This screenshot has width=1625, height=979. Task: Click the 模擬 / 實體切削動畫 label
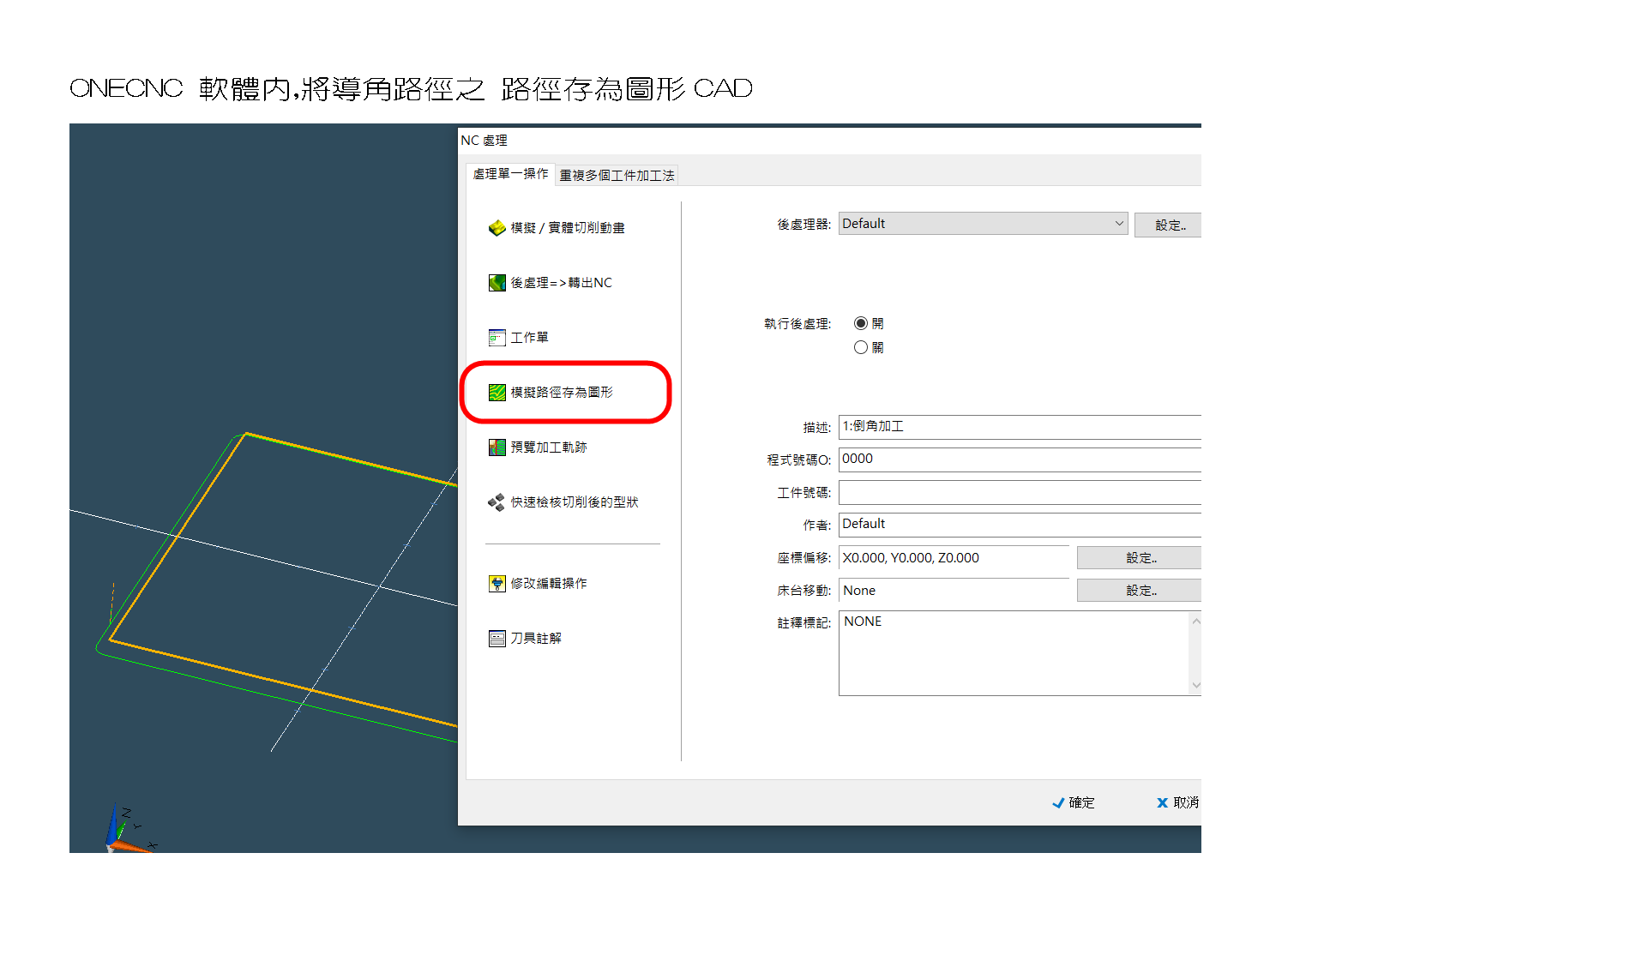coord(567,227)
